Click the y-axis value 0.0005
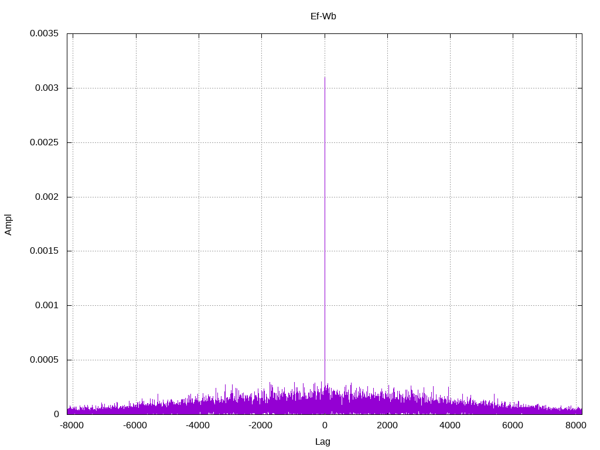 coord(45,360)
